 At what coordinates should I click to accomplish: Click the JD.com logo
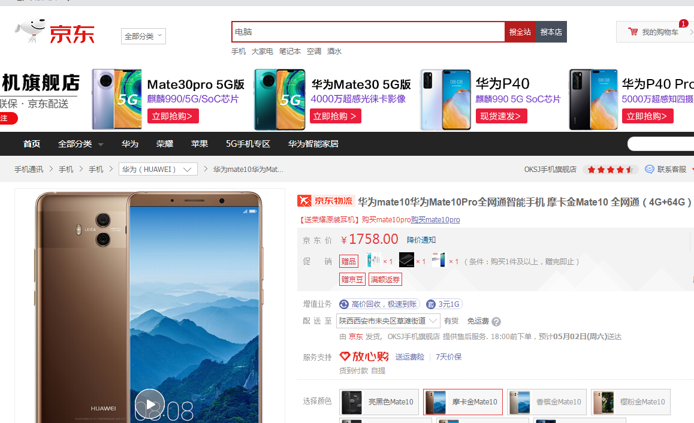coord(55,31)
